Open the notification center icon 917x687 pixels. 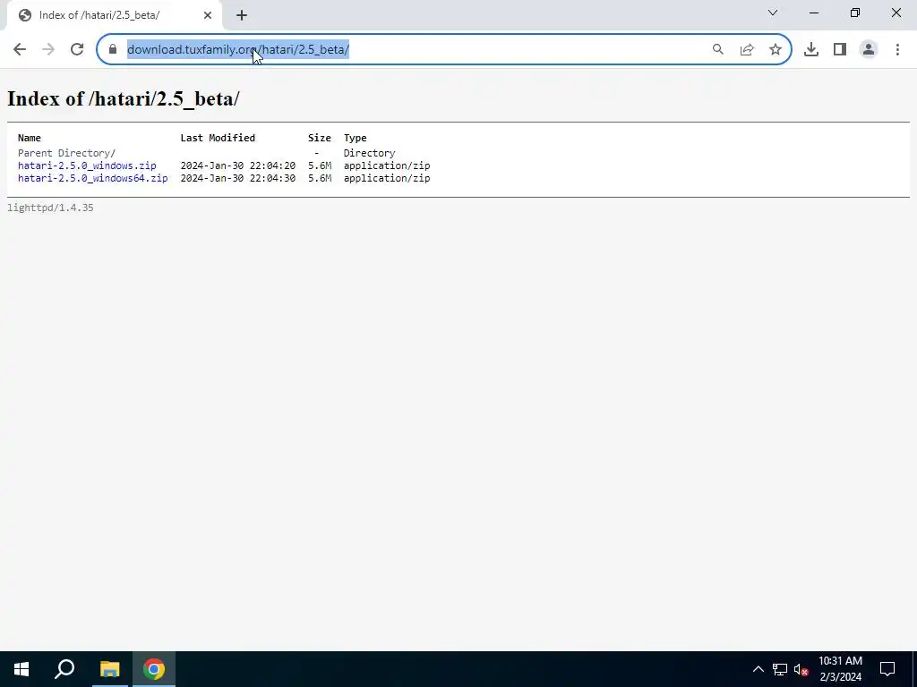click(887, 669)
